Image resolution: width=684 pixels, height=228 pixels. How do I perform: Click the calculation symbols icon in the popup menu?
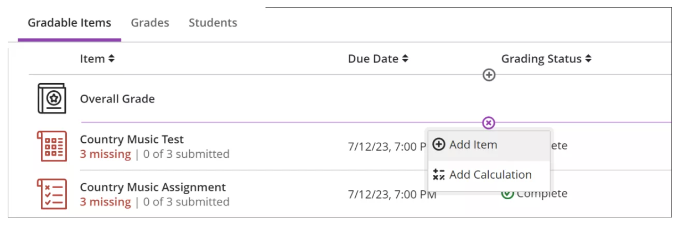(439, 175)
